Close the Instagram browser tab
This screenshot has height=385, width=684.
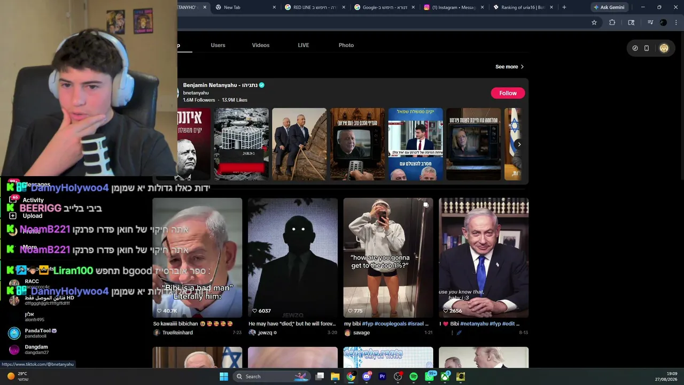(483, 7)
